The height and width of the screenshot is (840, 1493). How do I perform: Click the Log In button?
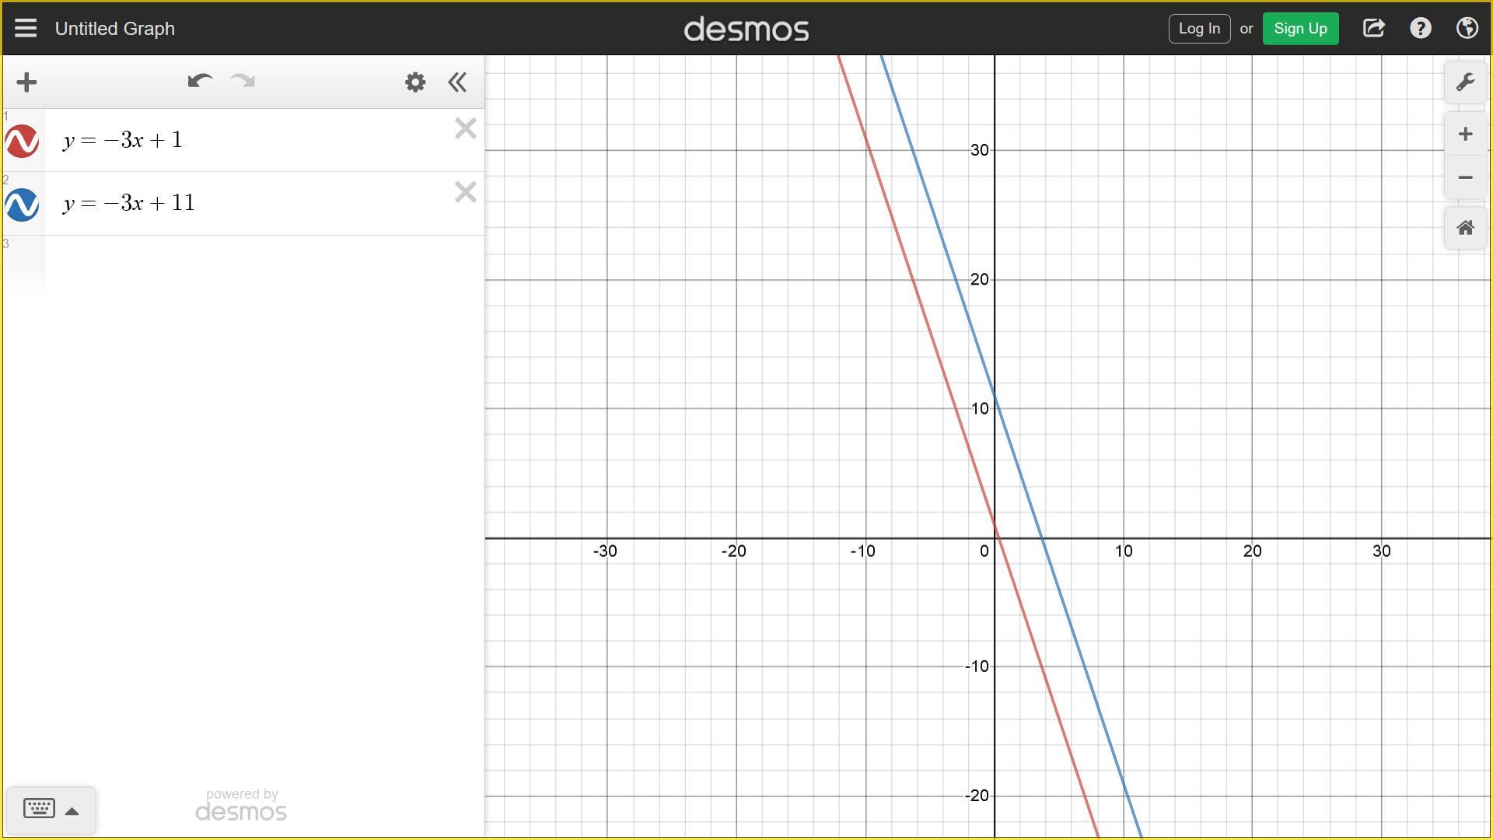[1198, 29]
